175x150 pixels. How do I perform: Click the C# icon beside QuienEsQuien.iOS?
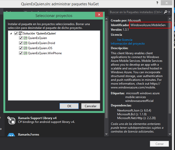click(x=25, y=48)
